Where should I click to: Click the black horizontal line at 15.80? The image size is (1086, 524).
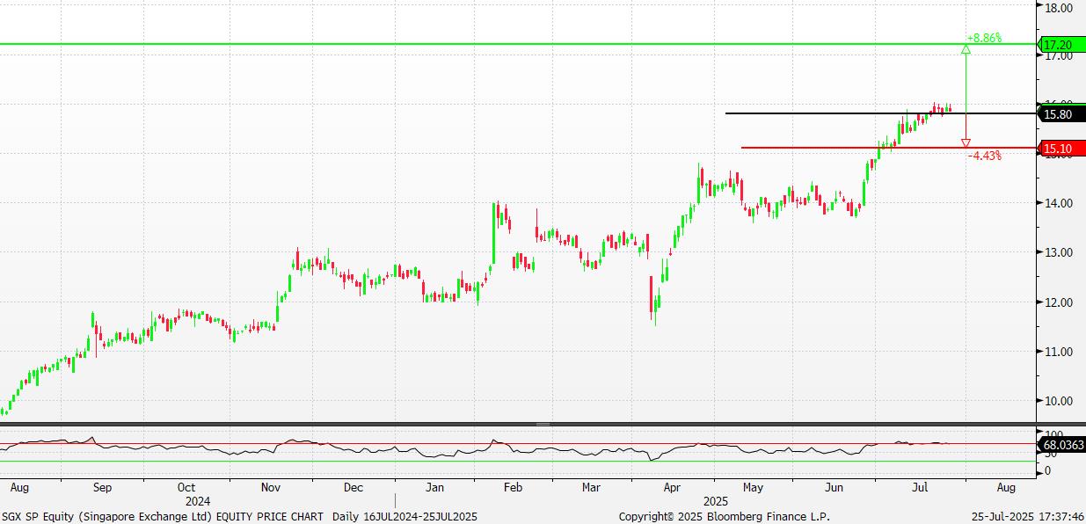(879, 113)
